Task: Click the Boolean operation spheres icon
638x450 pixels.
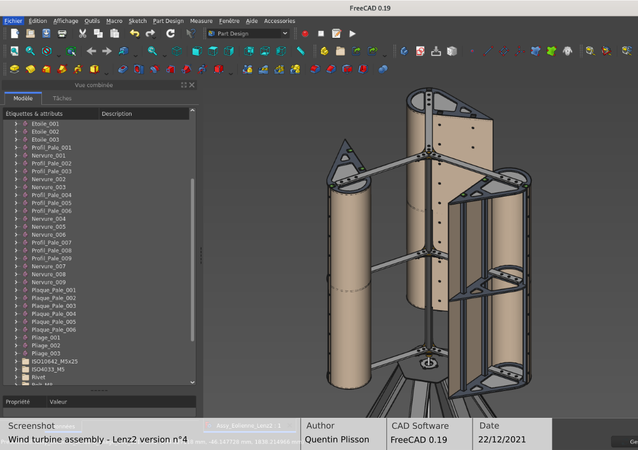Action: (x=383, y=69)
